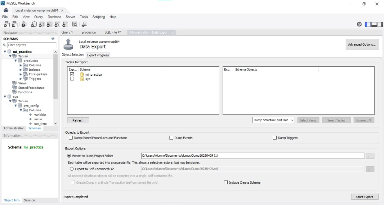Click the Start Export button
Image resolution: width=384 pixels, height=205 pixels.
click(364, 197)
